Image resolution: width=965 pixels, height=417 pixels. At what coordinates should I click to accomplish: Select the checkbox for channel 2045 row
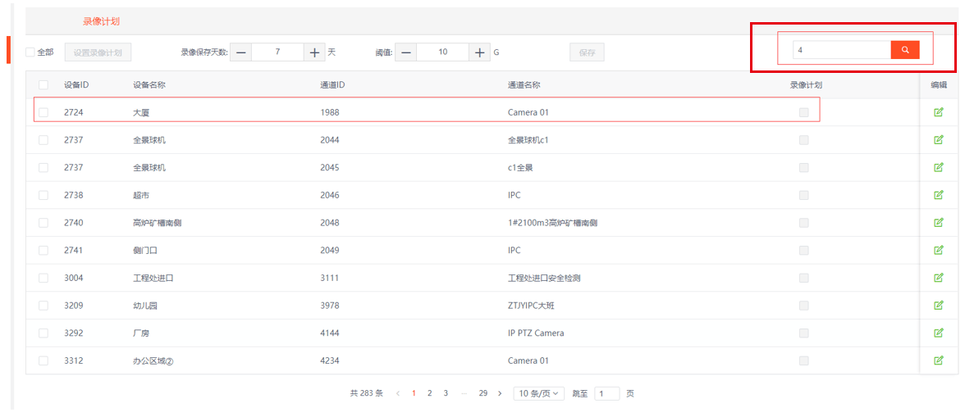43,167
